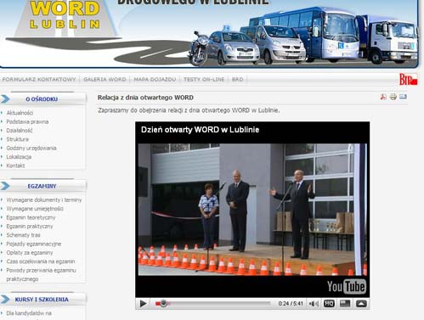Image resolution: width=424 pixels, height=320 pixels.
Task: Open Testy on-line menu item
Action: click(x=204, y=80)
